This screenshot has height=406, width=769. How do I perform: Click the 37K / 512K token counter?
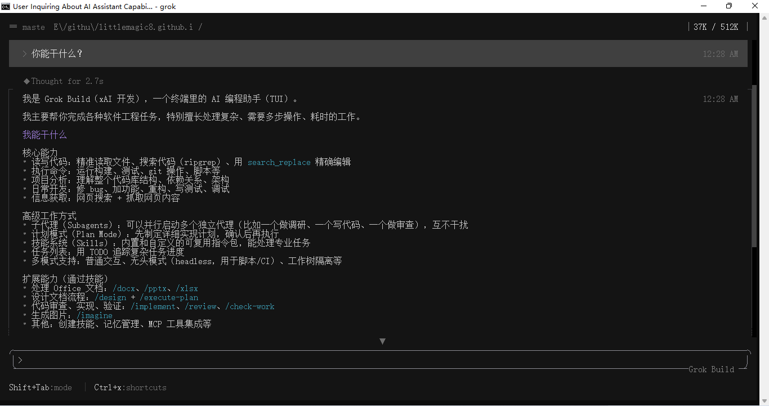pos(716,27)
